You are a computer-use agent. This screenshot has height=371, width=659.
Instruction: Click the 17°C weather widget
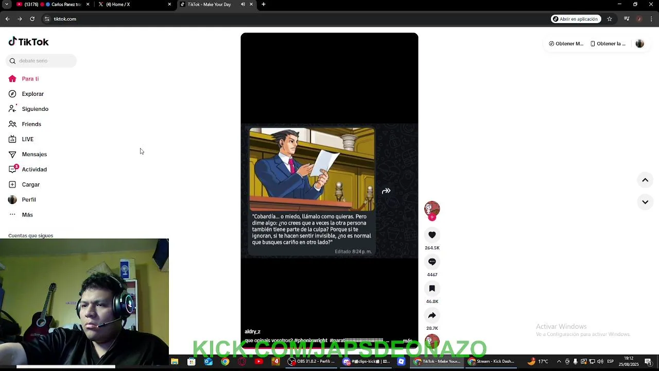pyautogui.click(x=537, y=362)
